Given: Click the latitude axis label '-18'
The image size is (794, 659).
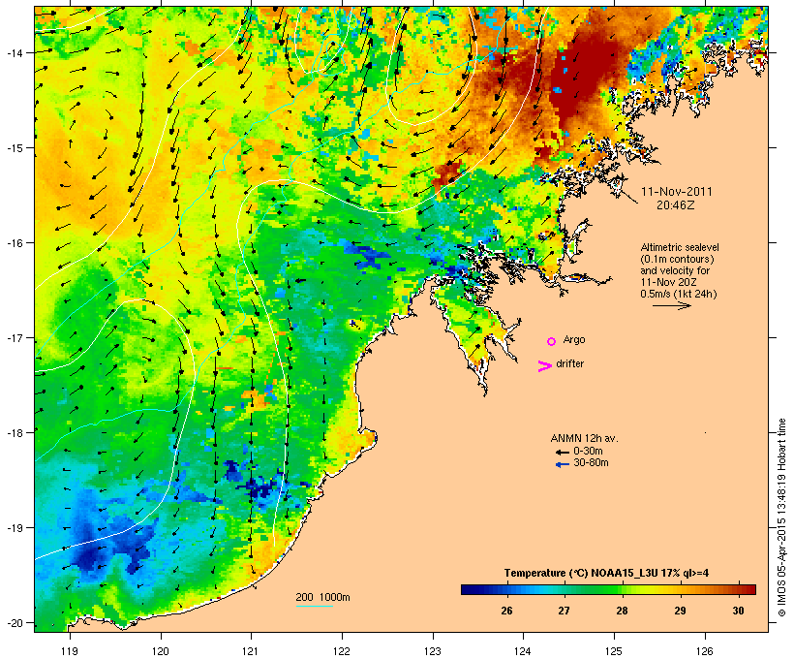Looking at the screenshot, I should pos(14,432).
